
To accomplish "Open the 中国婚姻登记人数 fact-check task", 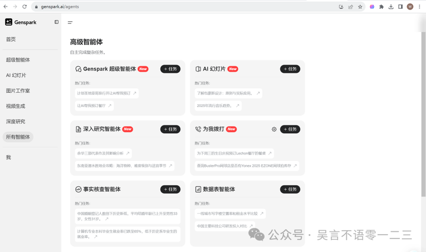I will tap(128, 216).
